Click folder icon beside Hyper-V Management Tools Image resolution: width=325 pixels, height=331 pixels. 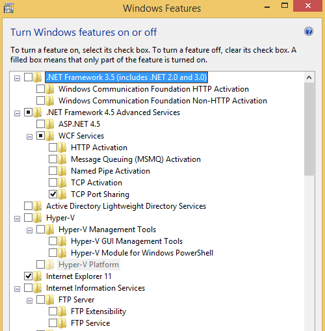[x=50, y=230]
